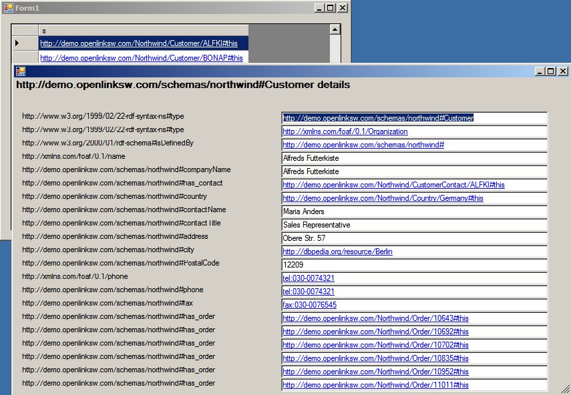Click the Maria Anders contact name field
This screenshot has height=395, width=571.
[414, 212]
